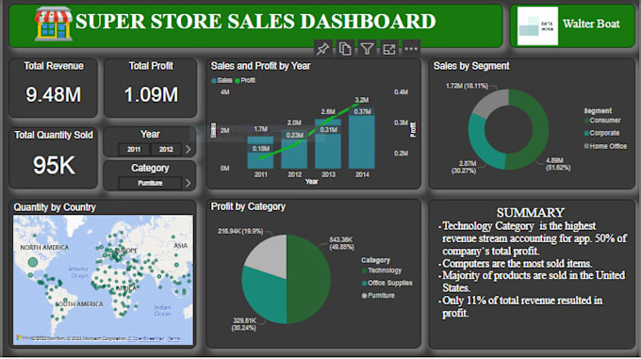Advance the Category slicer with its arrow
This screenshot has width=641, height=359.
(x=188, y=183)
